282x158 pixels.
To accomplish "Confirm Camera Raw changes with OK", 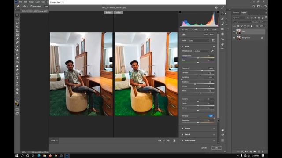I will [216, 148].
